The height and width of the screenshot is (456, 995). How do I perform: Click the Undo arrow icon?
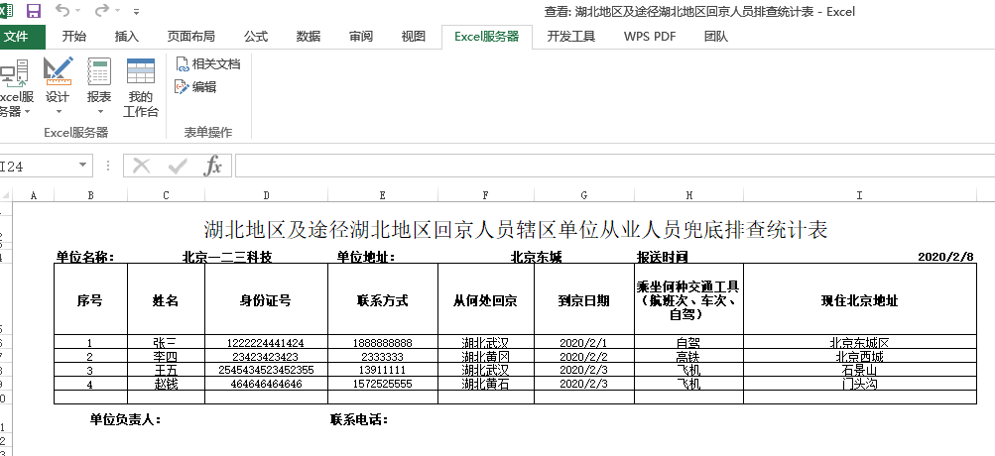[x=62, y=10]
